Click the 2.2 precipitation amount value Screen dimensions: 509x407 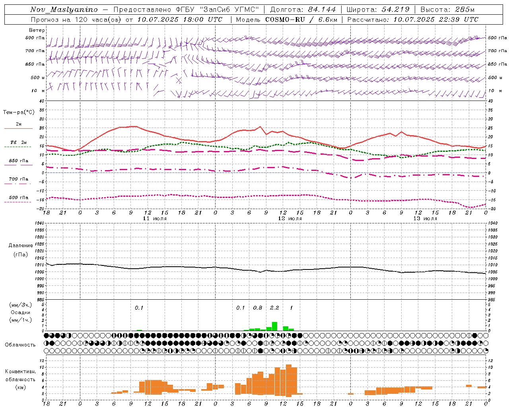click(x=274, y=308)
